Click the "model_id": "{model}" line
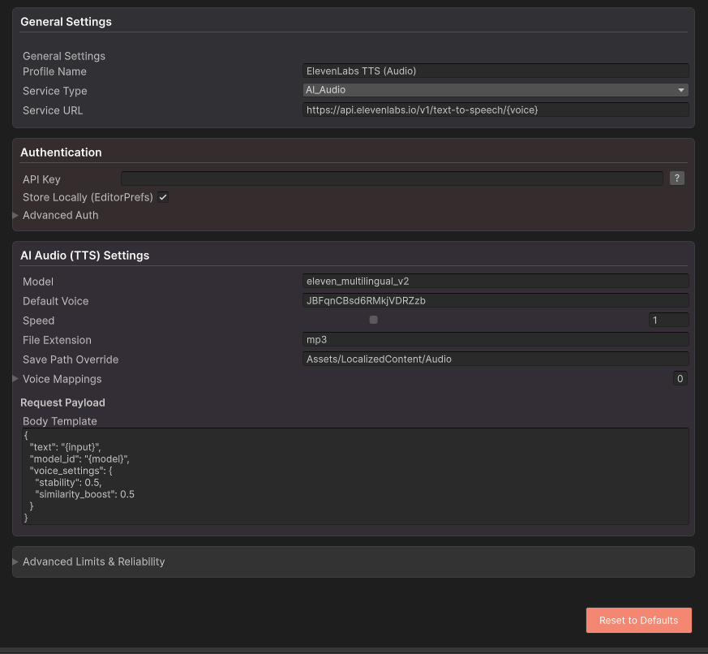Image resolution: width=708 pixels, height=654 pixels. (79, 459)
